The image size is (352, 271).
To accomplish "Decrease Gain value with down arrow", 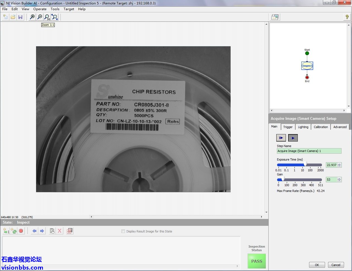I will (339, 181).
